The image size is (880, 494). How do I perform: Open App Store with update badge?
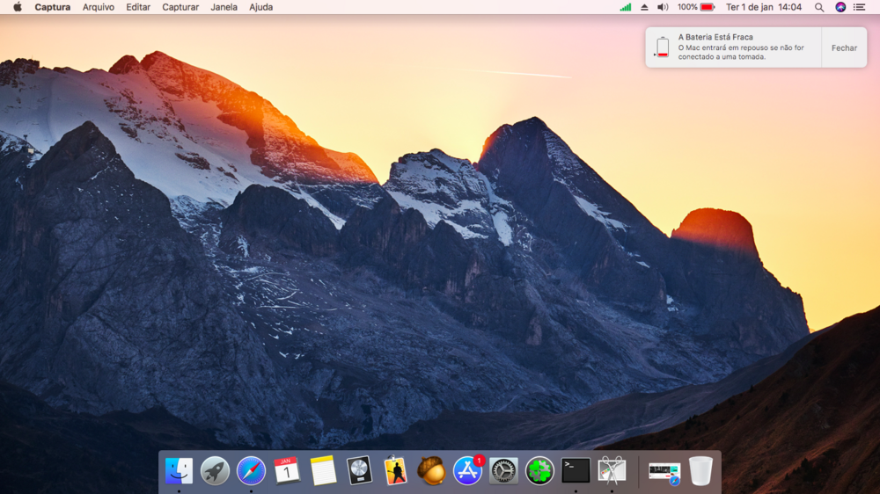coord(467,471)
